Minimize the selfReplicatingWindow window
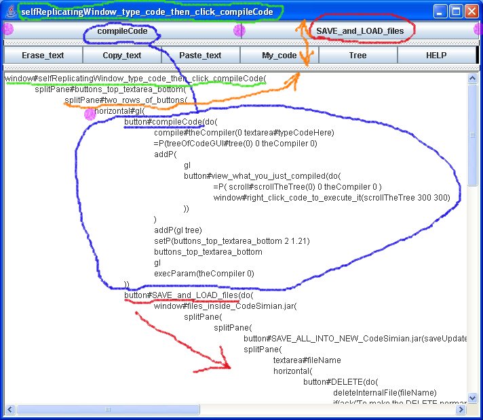This screenshot has height=420, width=483. pyautogui.click(x=440, y=12)
